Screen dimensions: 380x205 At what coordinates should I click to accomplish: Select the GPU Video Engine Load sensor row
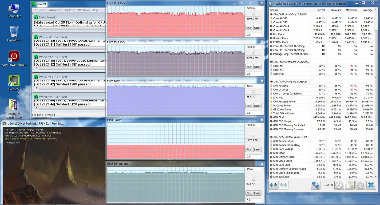321,173
